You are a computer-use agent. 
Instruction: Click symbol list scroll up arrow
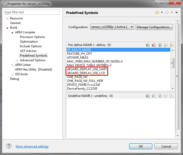click(x=173, y=50)
